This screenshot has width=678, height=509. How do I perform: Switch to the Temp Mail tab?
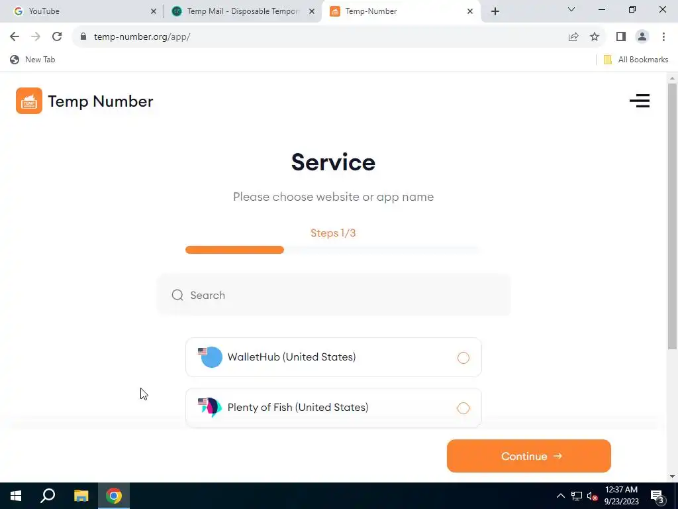[x=243, y=11]
